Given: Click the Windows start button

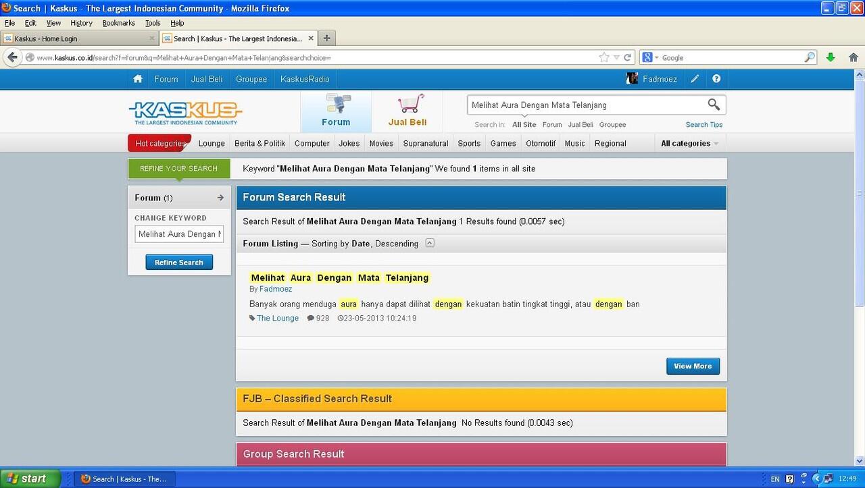Looking at the screenshot, I should click(30, 479).
